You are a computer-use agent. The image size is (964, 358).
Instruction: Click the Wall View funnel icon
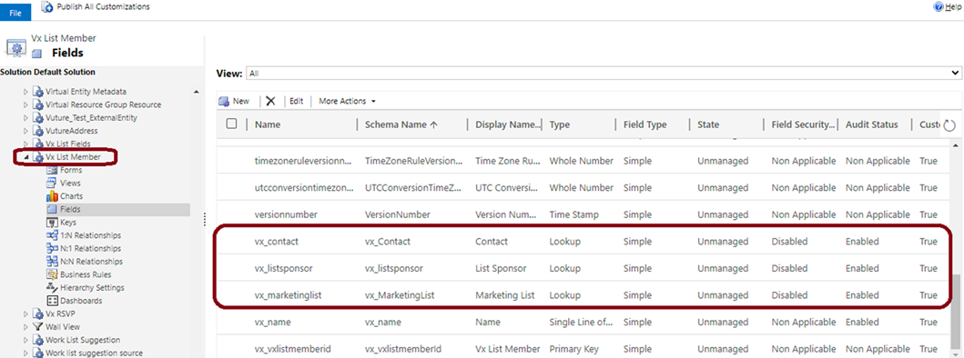point(39,327)
